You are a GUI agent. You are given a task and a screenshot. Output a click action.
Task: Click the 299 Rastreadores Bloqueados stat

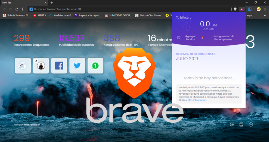31,40
